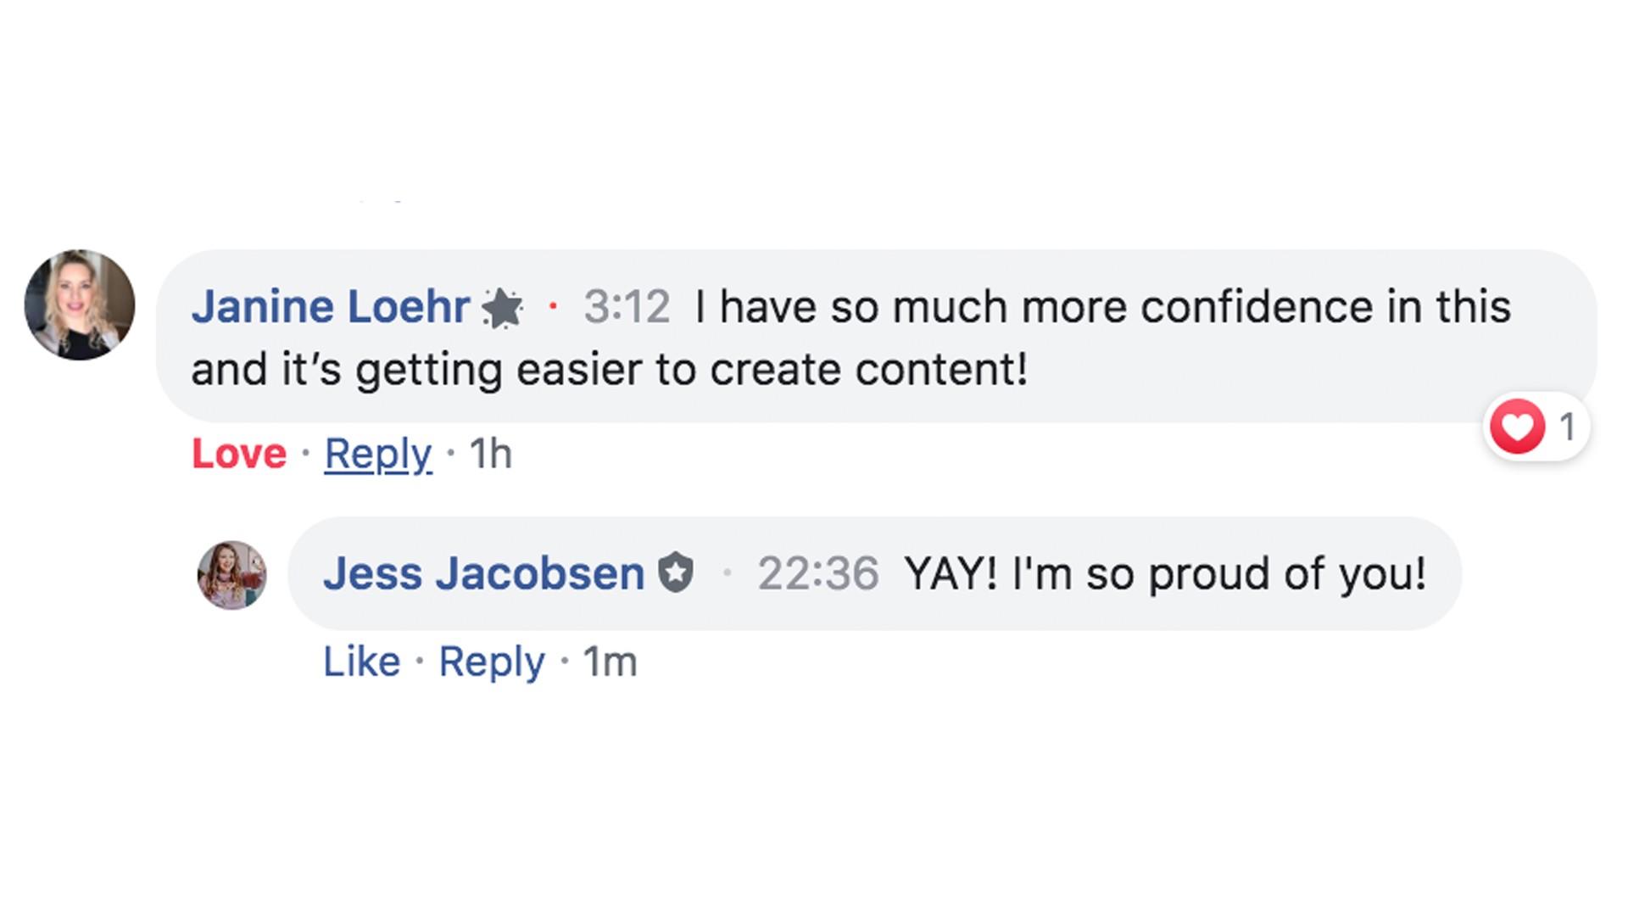Click the "YAY! I'm so proud" reply text
Screen dimensions: 1628x916
click(1165, 573)
